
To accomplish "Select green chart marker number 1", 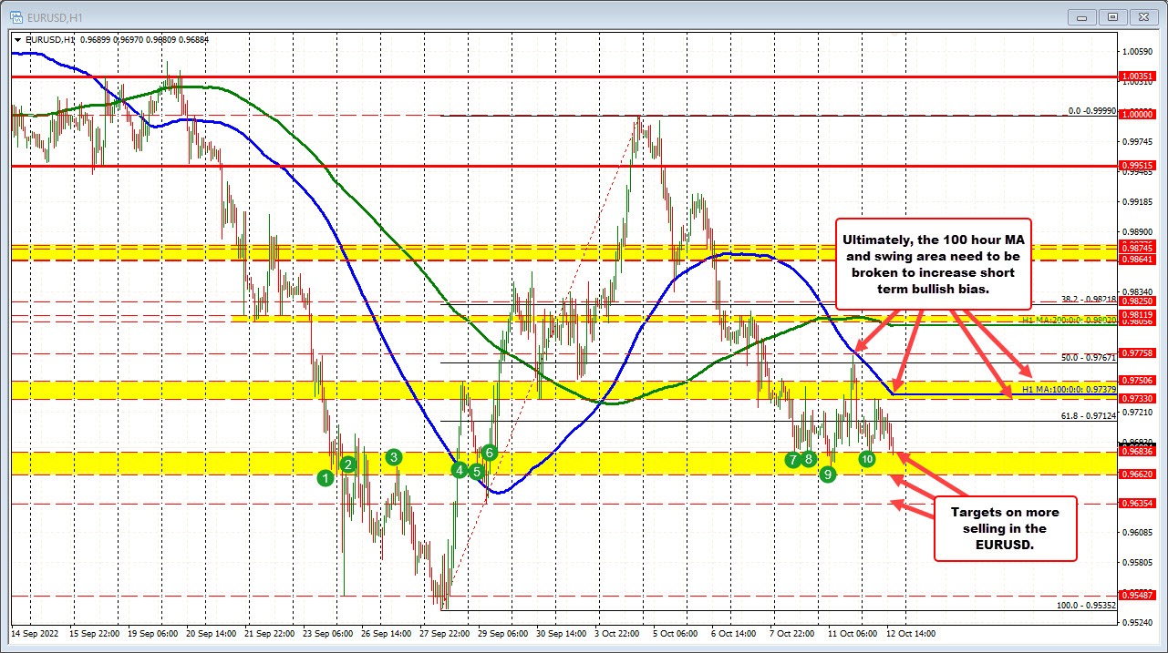I will 326,477.
